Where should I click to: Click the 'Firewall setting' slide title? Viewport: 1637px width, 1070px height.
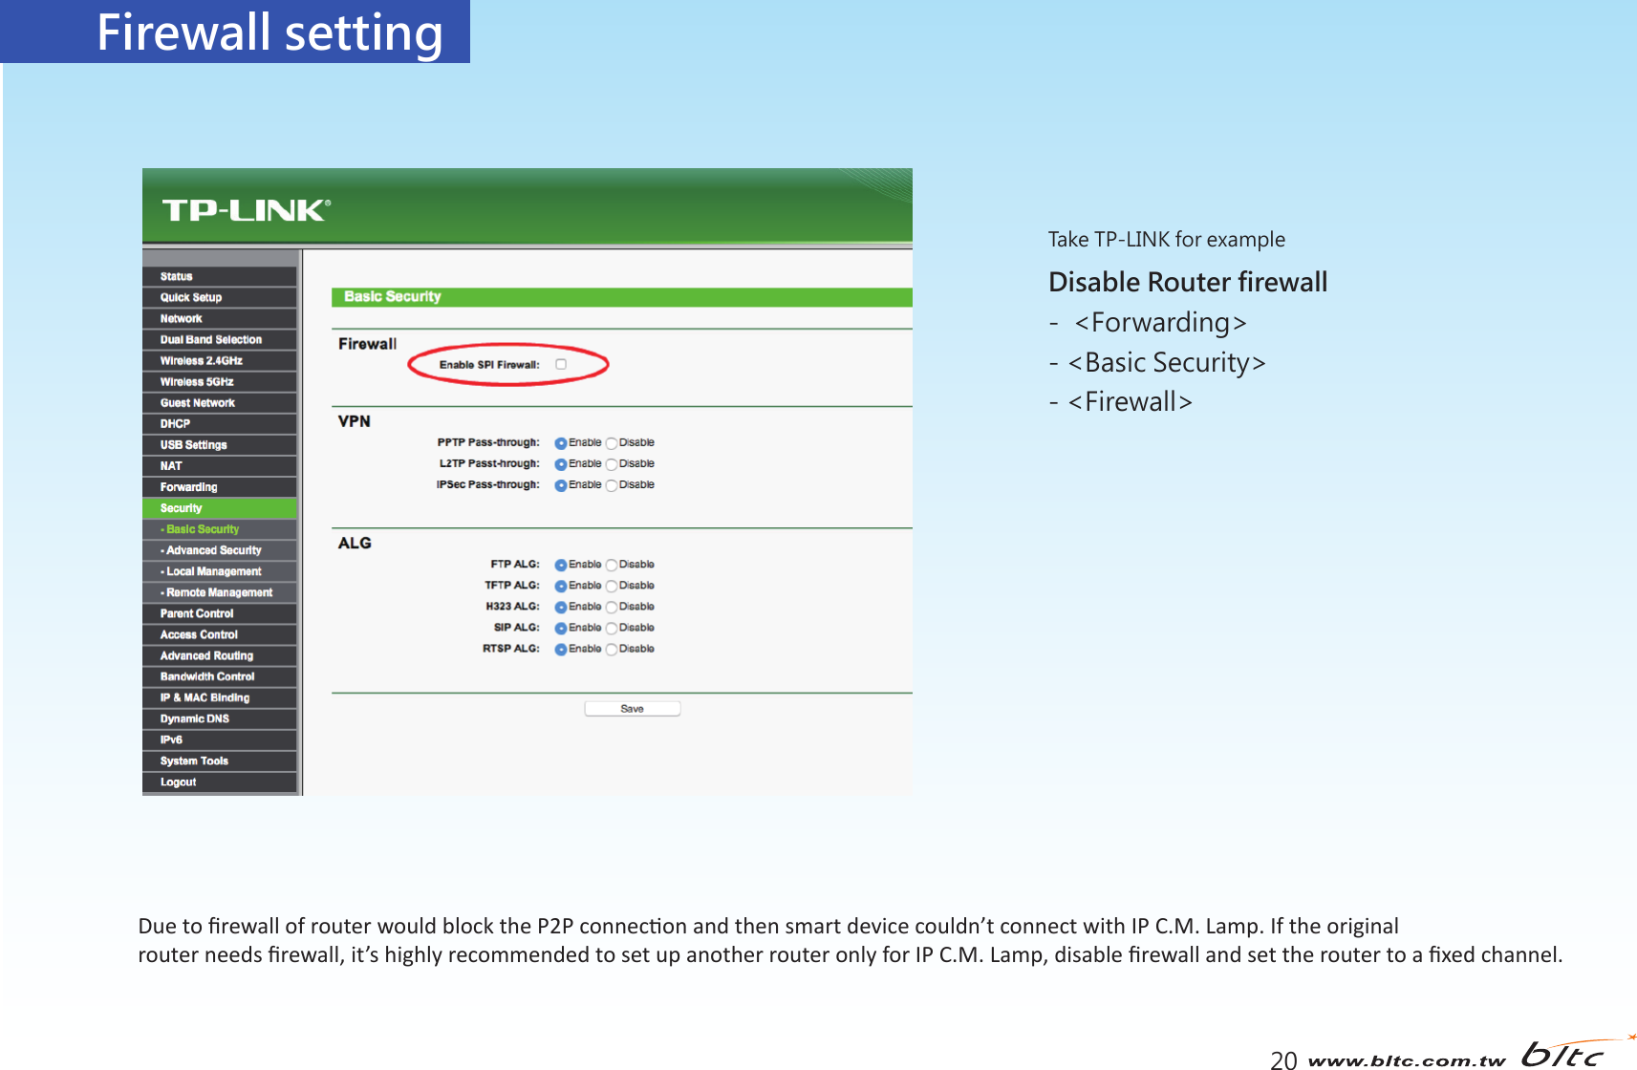click(269, 32)
